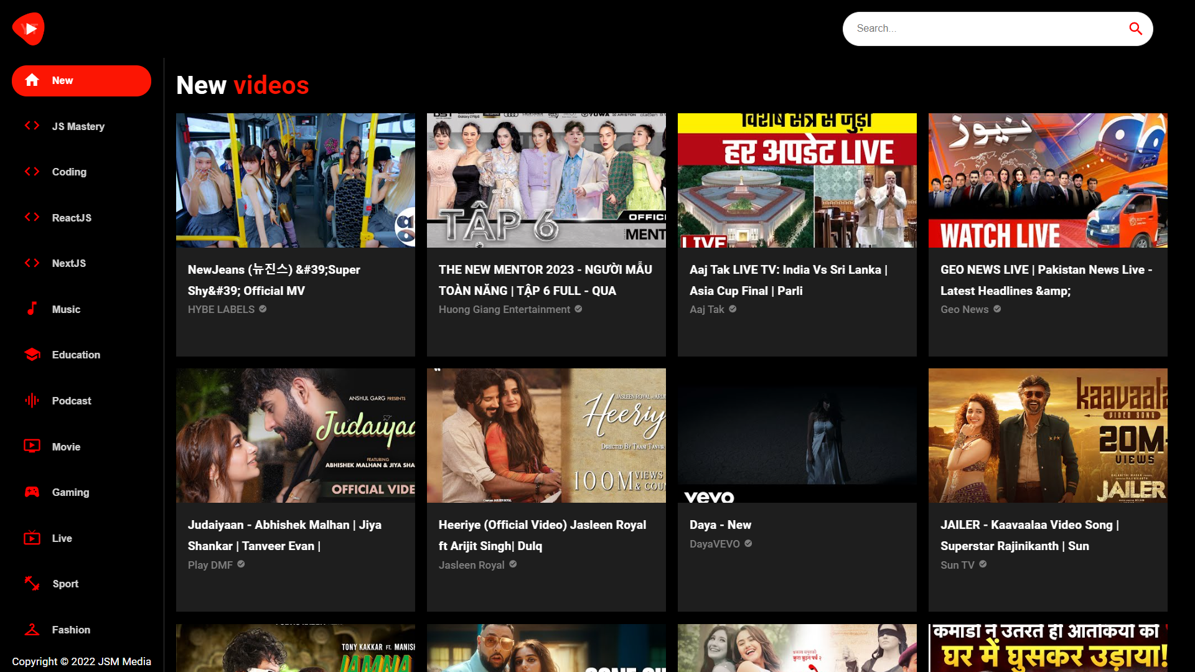Viewport: 1195px width, 672px height.
Task: Open the NewJeans Super Shy thumbnail
Action: [295, 180]
